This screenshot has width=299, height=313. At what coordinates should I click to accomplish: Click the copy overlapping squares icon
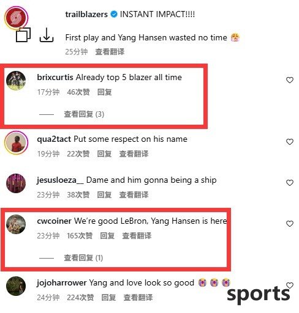[23, 35]
